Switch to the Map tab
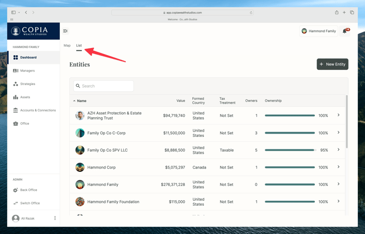 click(67, 45)
